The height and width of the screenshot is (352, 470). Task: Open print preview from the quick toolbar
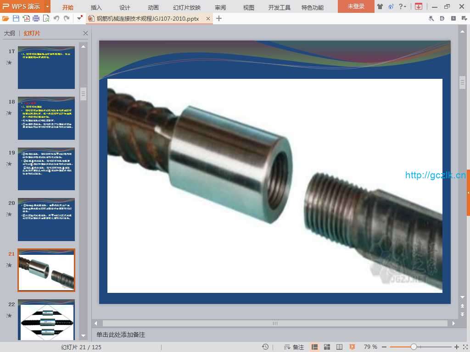tap(46, 18)
